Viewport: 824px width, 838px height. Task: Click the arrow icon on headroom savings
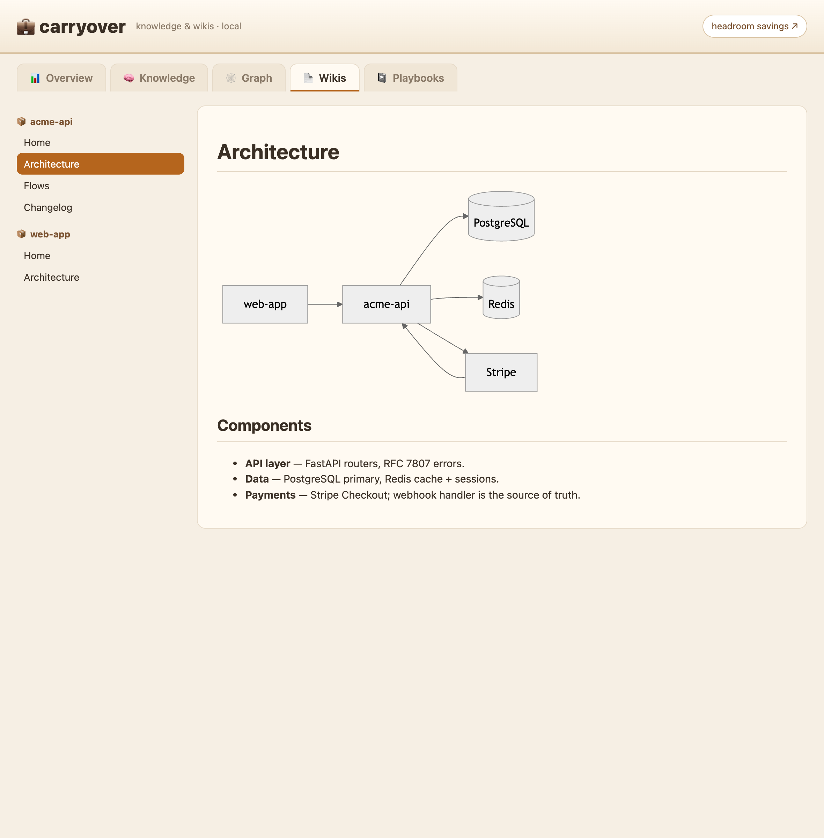pyautogui.click(x=795, y=26)
